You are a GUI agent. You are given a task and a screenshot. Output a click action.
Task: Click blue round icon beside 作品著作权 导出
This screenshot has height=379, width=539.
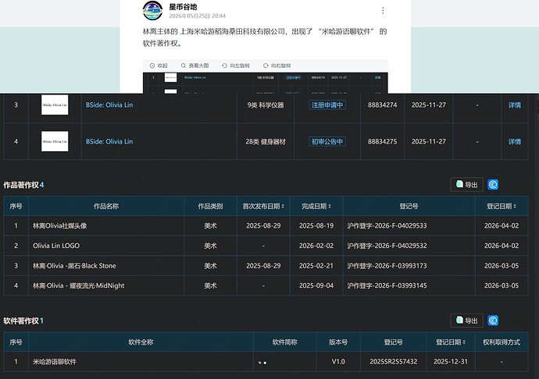pyautogui.click(x=493, y=185)
